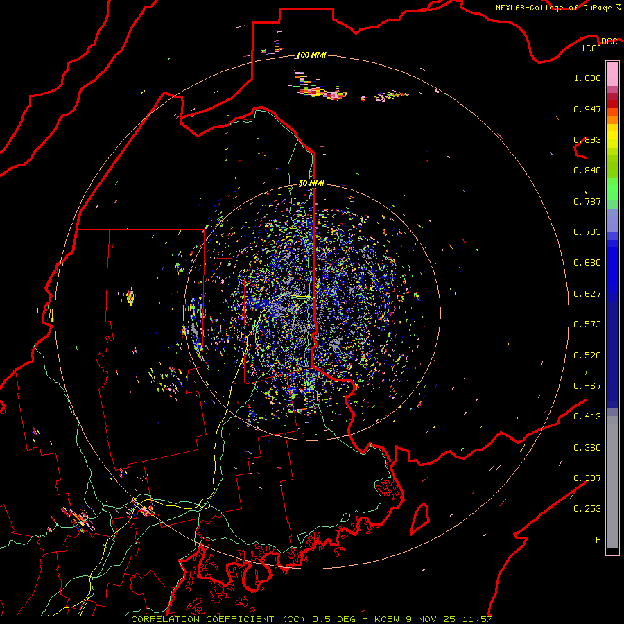
Task: Select the 0.467 scale value
Action: 587,386
